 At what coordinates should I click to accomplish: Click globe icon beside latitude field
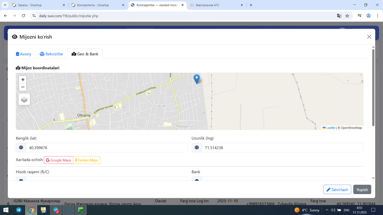(x=21, y=148)
